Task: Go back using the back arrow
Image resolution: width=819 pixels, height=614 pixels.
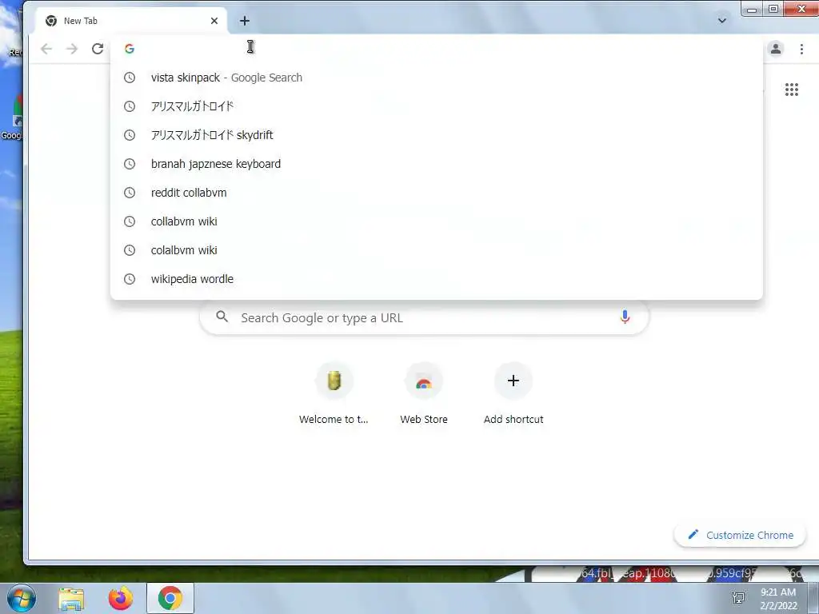Action: pyautogui.click(x=46, y=49)
